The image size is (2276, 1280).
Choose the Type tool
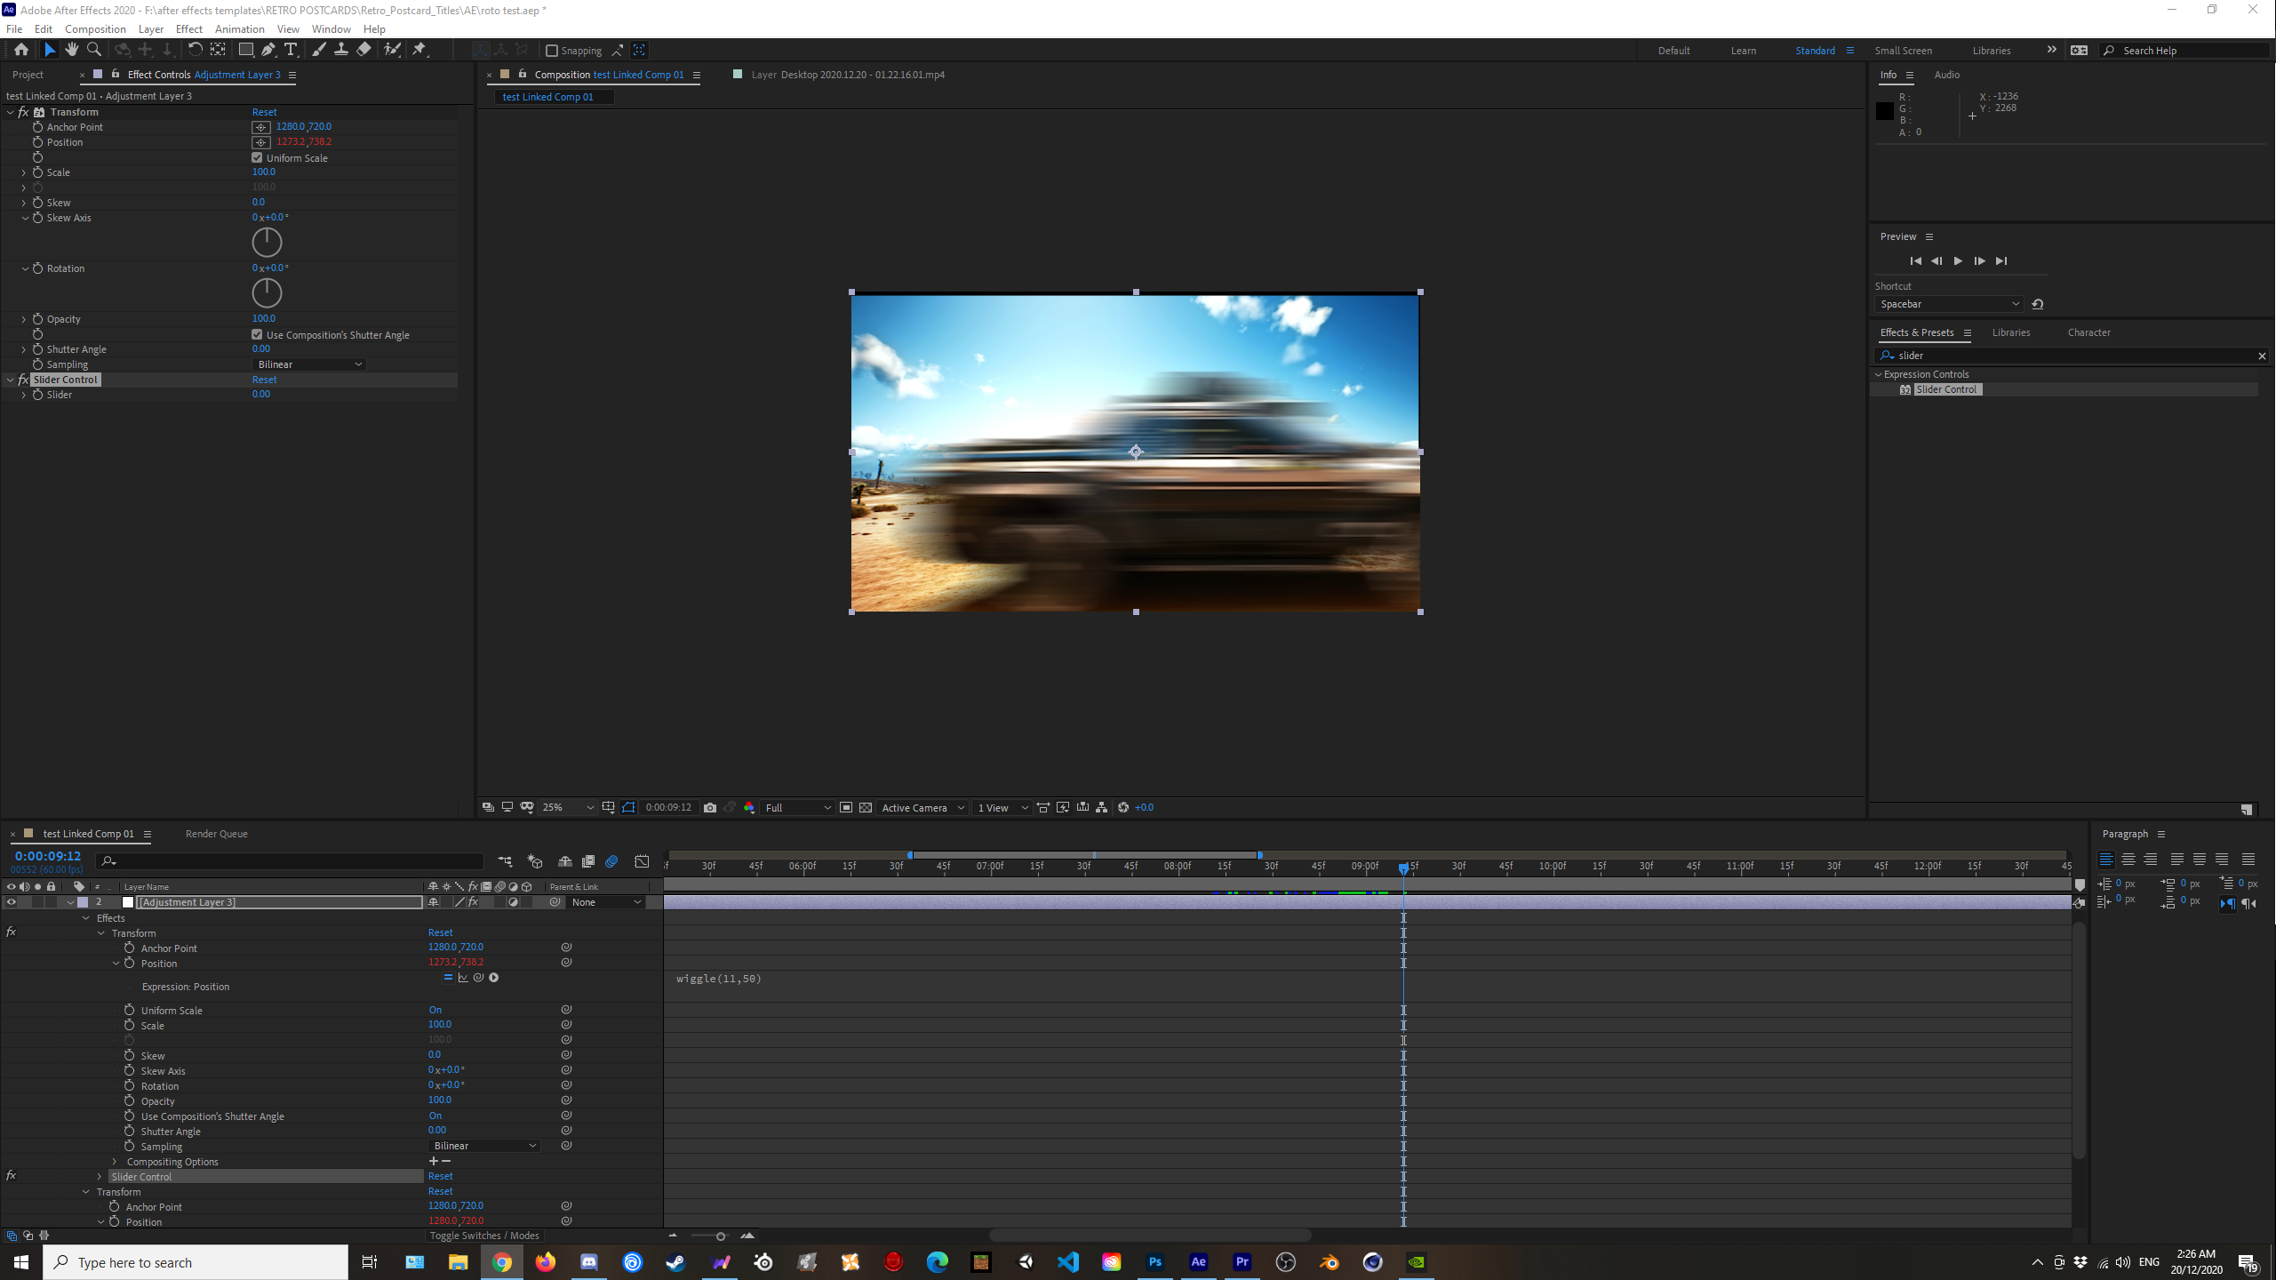[x=291, y=50]
